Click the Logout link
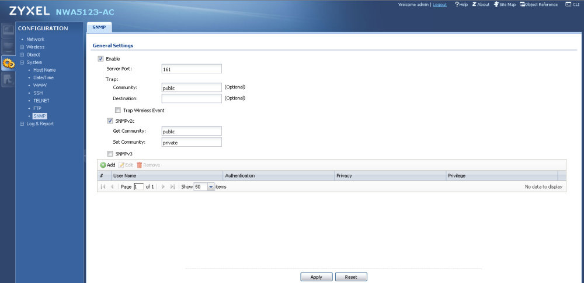The image size is (584, 283). pyautogui.click(x=440, y=5)
